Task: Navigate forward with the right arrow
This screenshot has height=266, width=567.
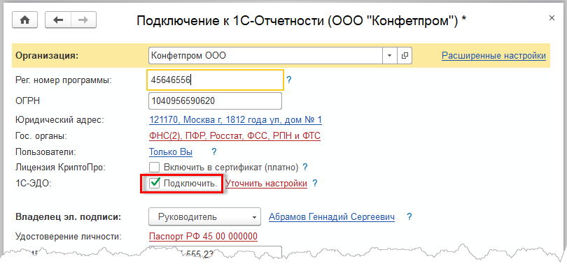Action: point(83,20)
